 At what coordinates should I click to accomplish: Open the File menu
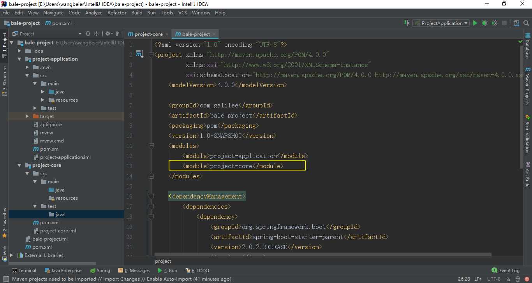(6, 13)
